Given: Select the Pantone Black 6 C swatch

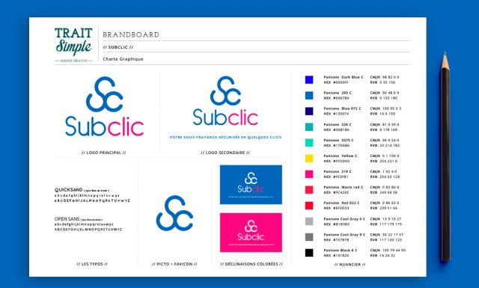Looking at the screenshot, I should coord(309,253).
